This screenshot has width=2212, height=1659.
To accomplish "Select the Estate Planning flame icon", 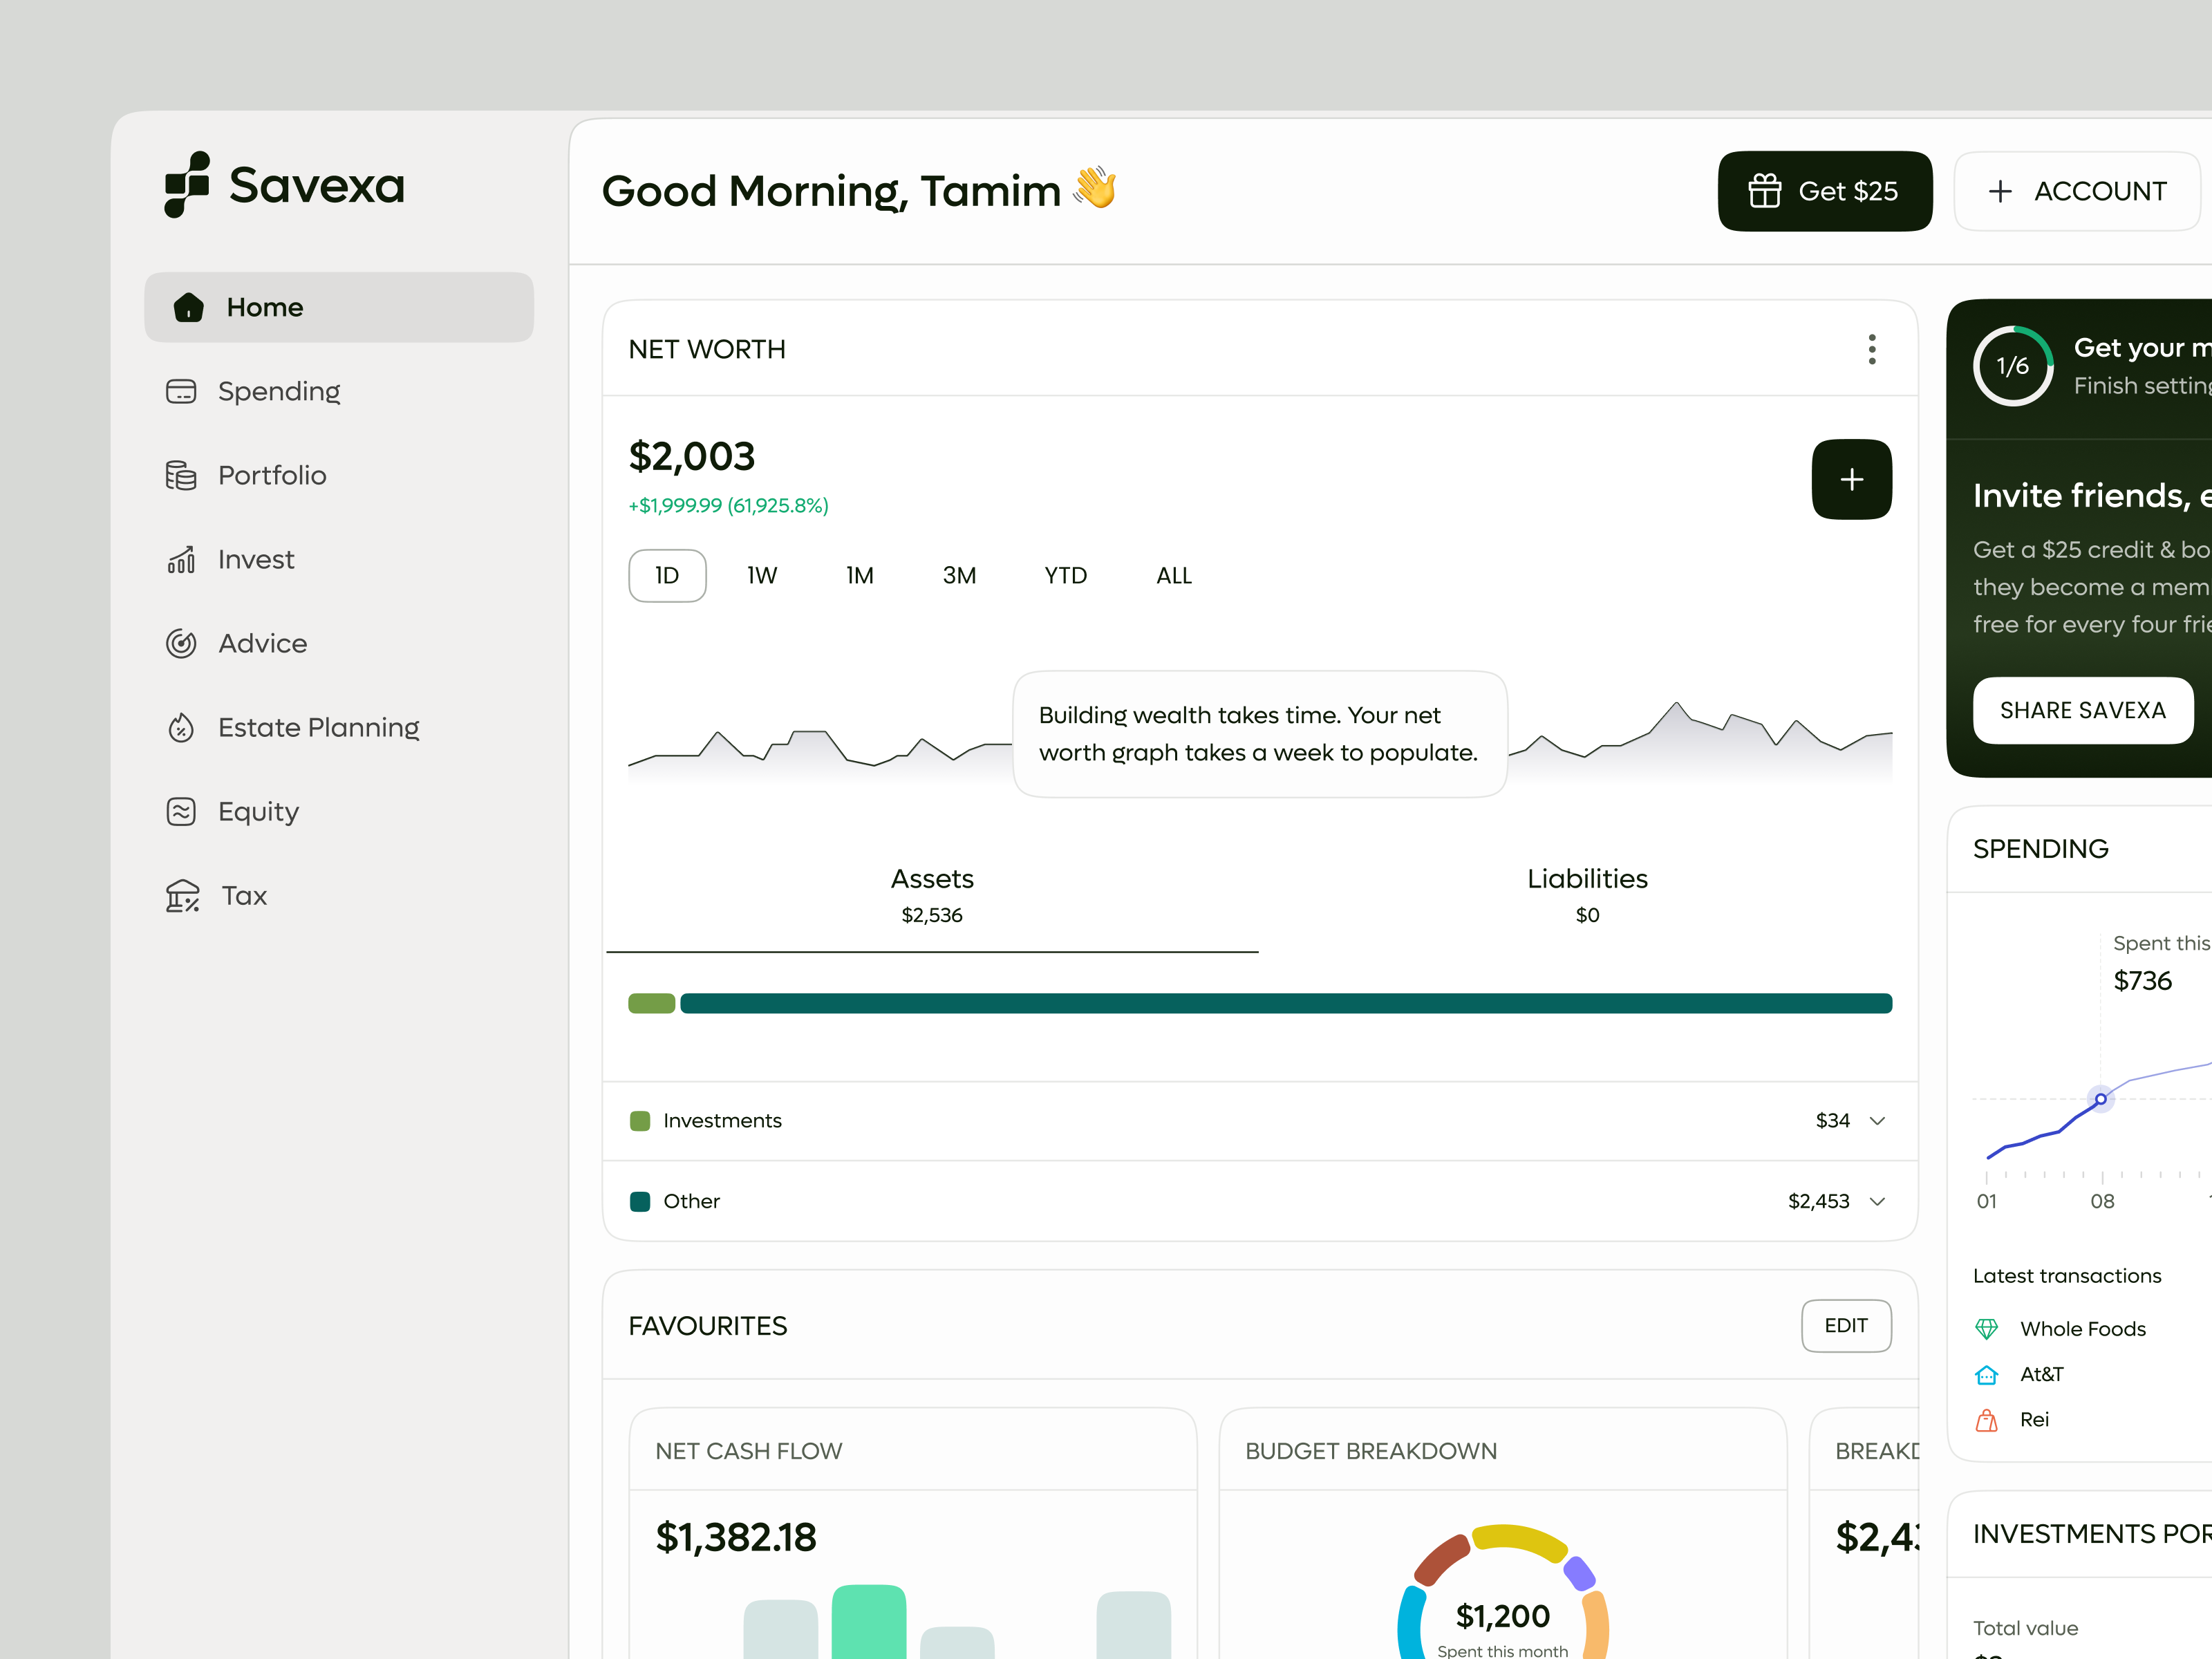I will (181, 727).
